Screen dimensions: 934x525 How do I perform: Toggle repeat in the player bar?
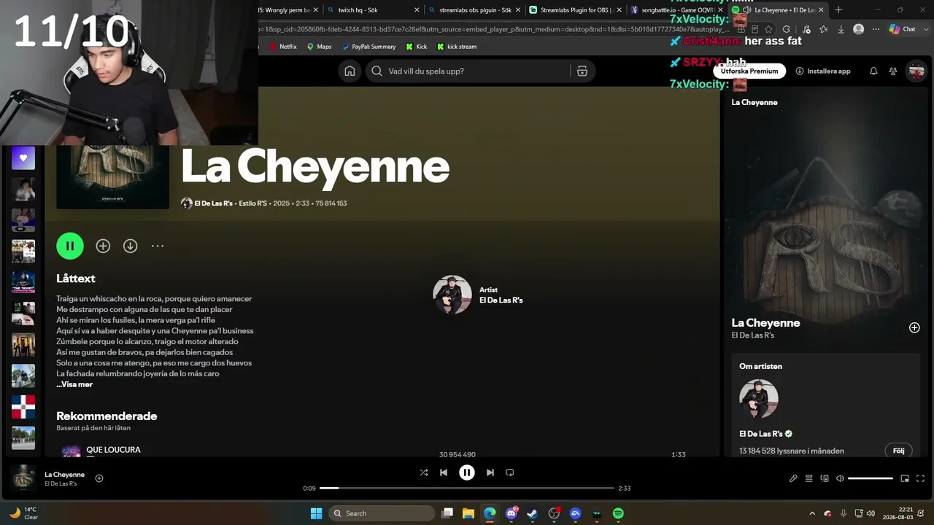click(510, 472)
